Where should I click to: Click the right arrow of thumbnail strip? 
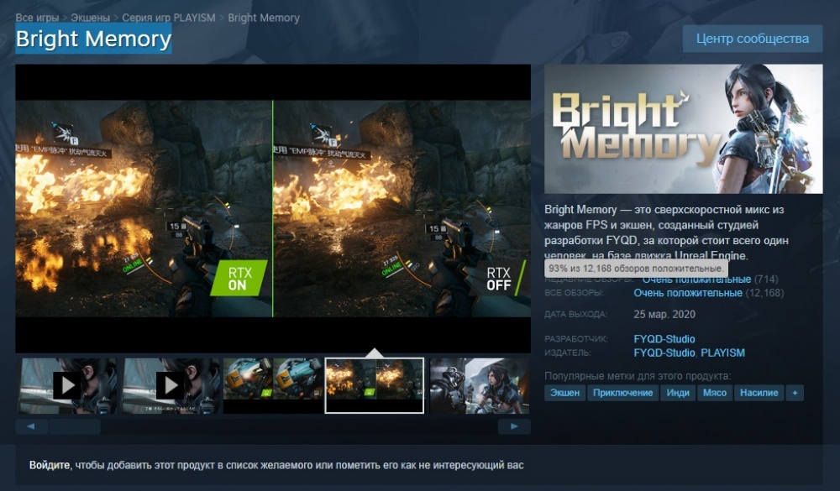[x=514, y=426]
